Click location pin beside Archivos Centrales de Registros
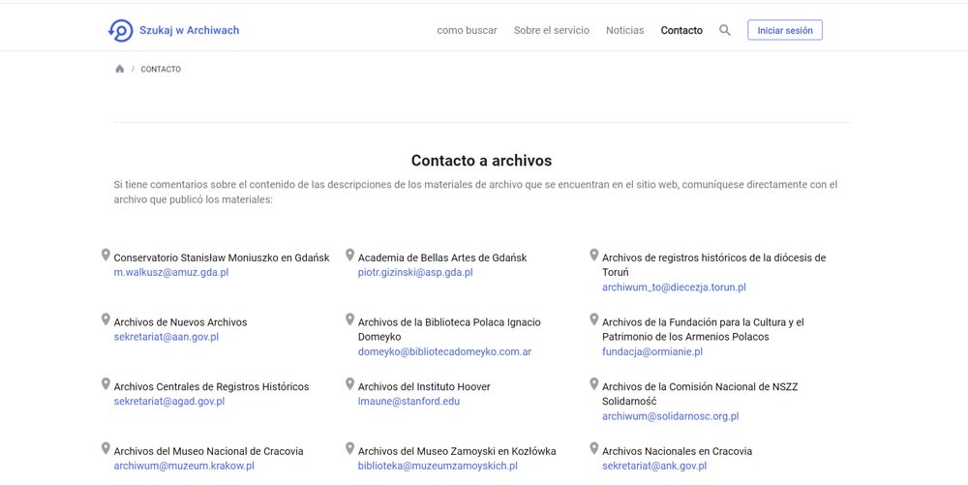968x485 pixels. pyautogui.click(x=106, y=383)
